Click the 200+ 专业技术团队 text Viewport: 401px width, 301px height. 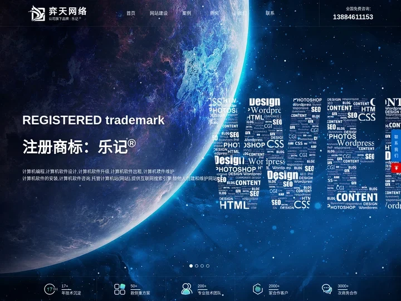(210, 289)
